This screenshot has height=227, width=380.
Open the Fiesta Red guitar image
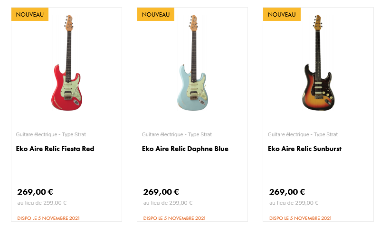tap(66, 64)
